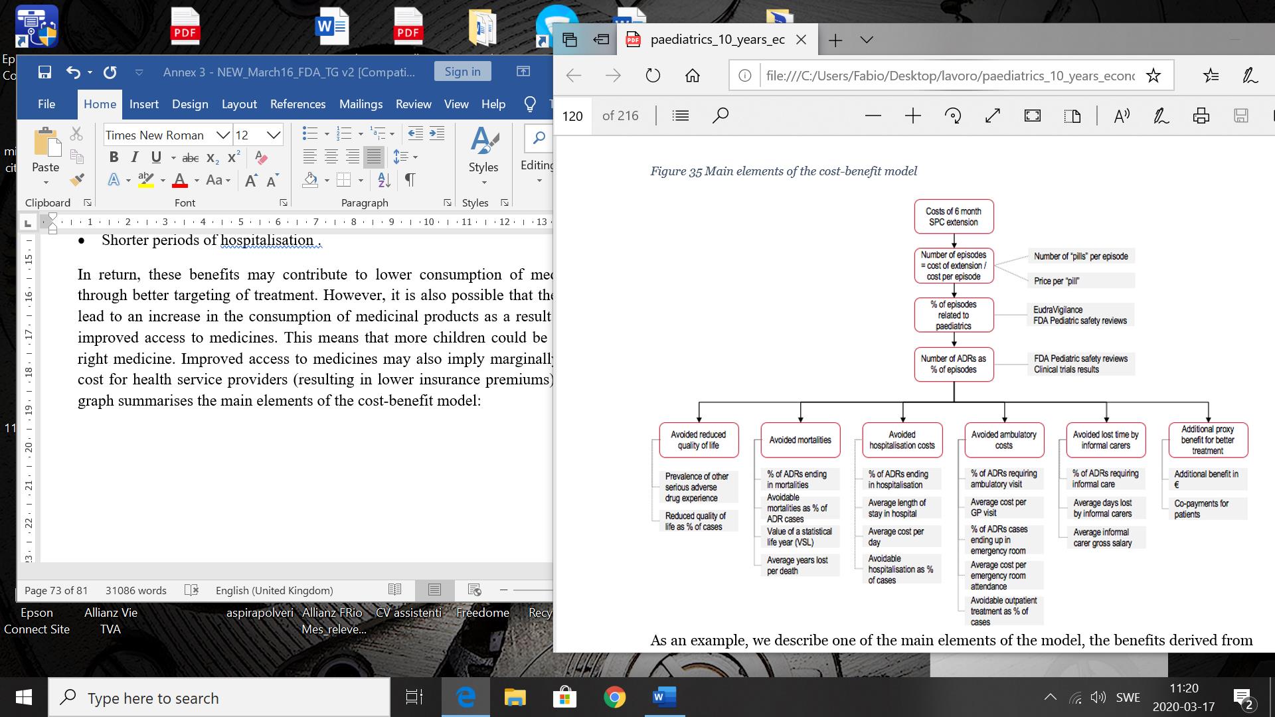The width and height of the screenshot is (1275, 717).
Task: Rotate the PDF using rotate icon
Action: point(953,116)
